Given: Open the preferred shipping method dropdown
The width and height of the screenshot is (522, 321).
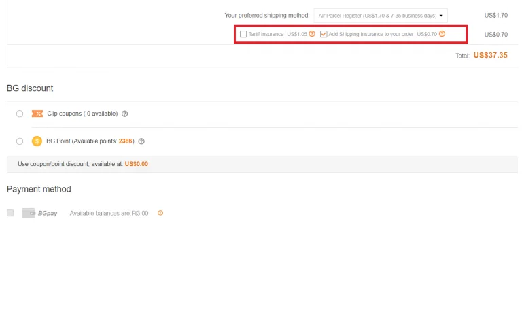Looking at the screenshot, I should click(x=381, y=15).
